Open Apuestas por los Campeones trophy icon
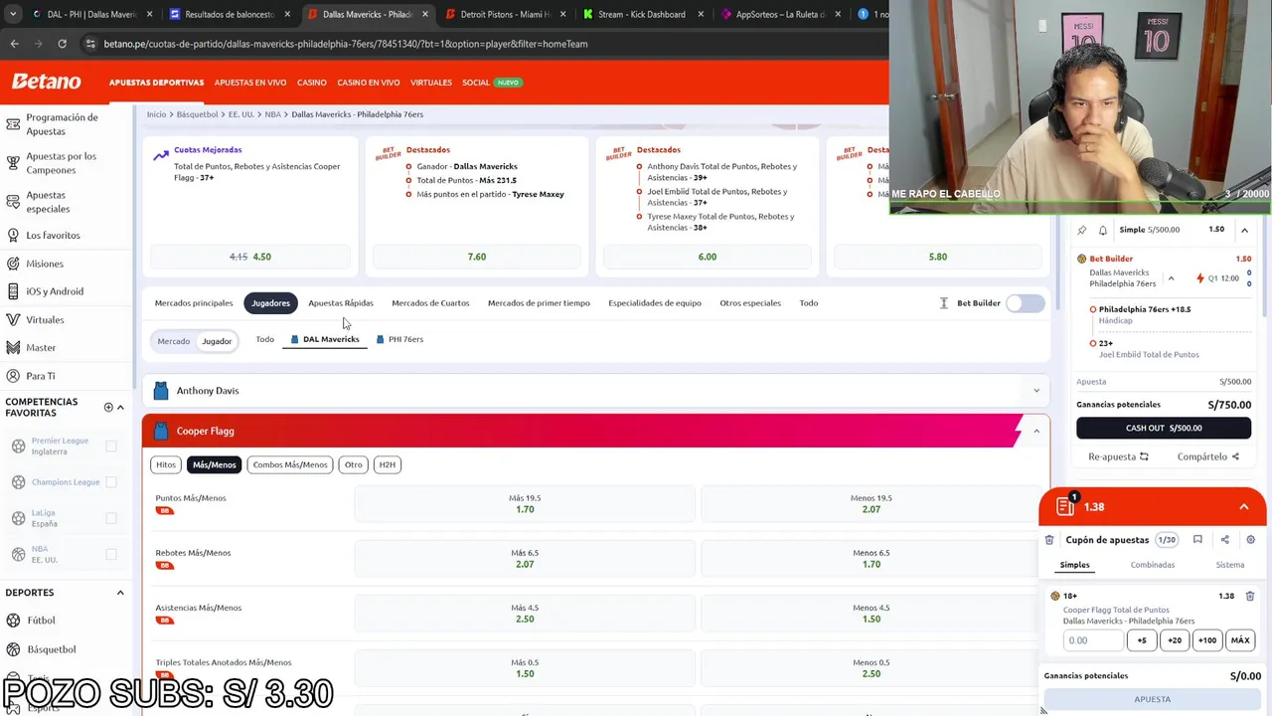The image size is (1272, 716). pyautogui.click(x=13, y=163)
